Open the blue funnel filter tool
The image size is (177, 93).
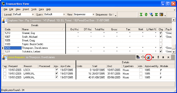pos(151,14)
